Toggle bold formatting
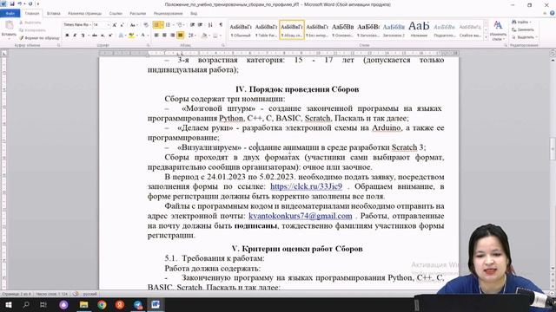 point(67,36)
